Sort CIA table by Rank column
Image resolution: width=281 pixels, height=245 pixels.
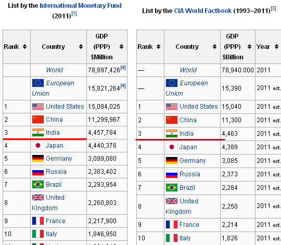pyautogui.click(x=158, y=47)
